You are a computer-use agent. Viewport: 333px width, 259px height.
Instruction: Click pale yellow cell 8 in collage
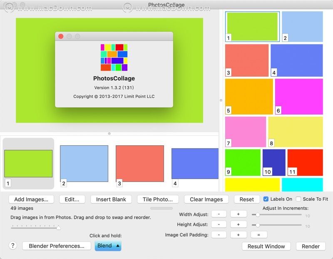pos(296,132)
